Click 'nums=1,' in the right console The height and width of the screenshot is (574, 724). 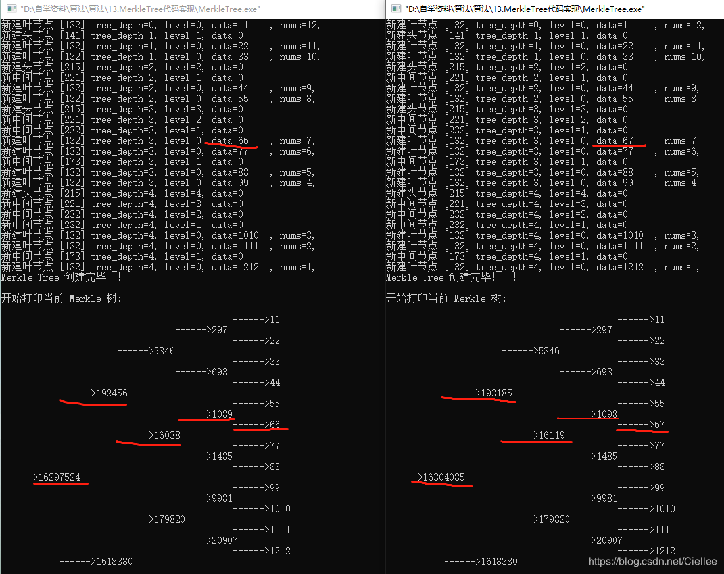point(681,267)
